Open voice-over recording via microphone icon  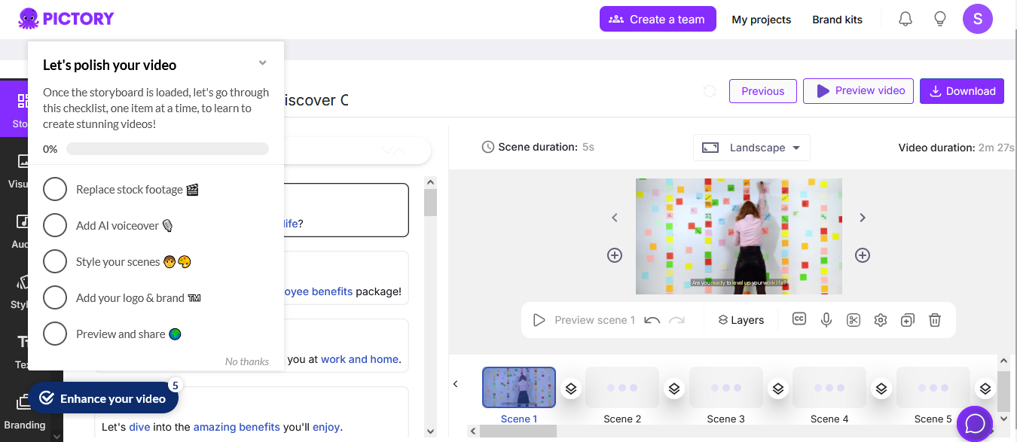click(x=826, y=320)
